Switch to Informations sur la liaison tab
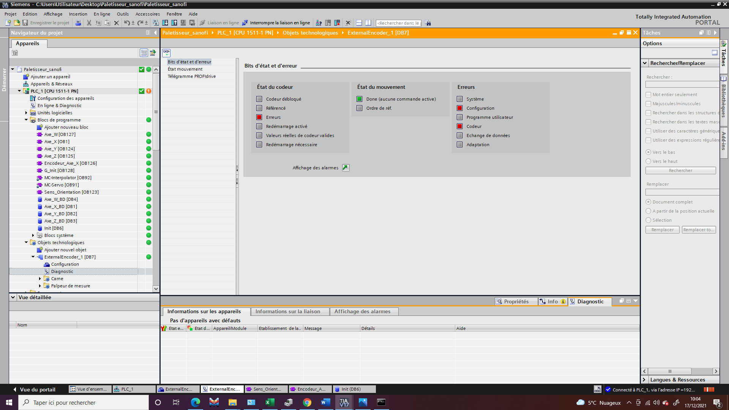 [x=287, y=311]
